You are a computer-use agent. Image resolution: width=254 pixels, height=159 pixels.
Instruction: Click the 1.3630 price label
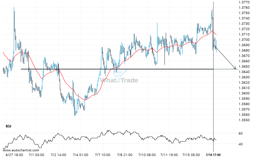click(244, 77)
